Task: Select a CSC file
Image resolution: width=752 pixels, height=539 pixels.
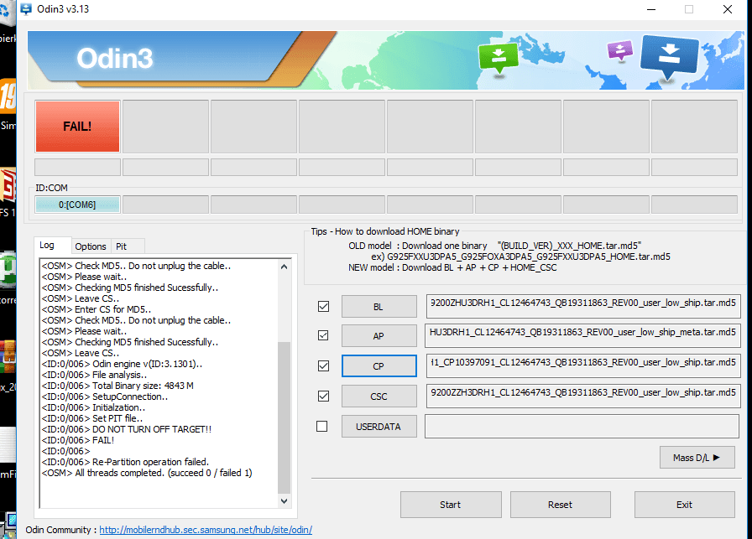Action: [x=379, y=396]
